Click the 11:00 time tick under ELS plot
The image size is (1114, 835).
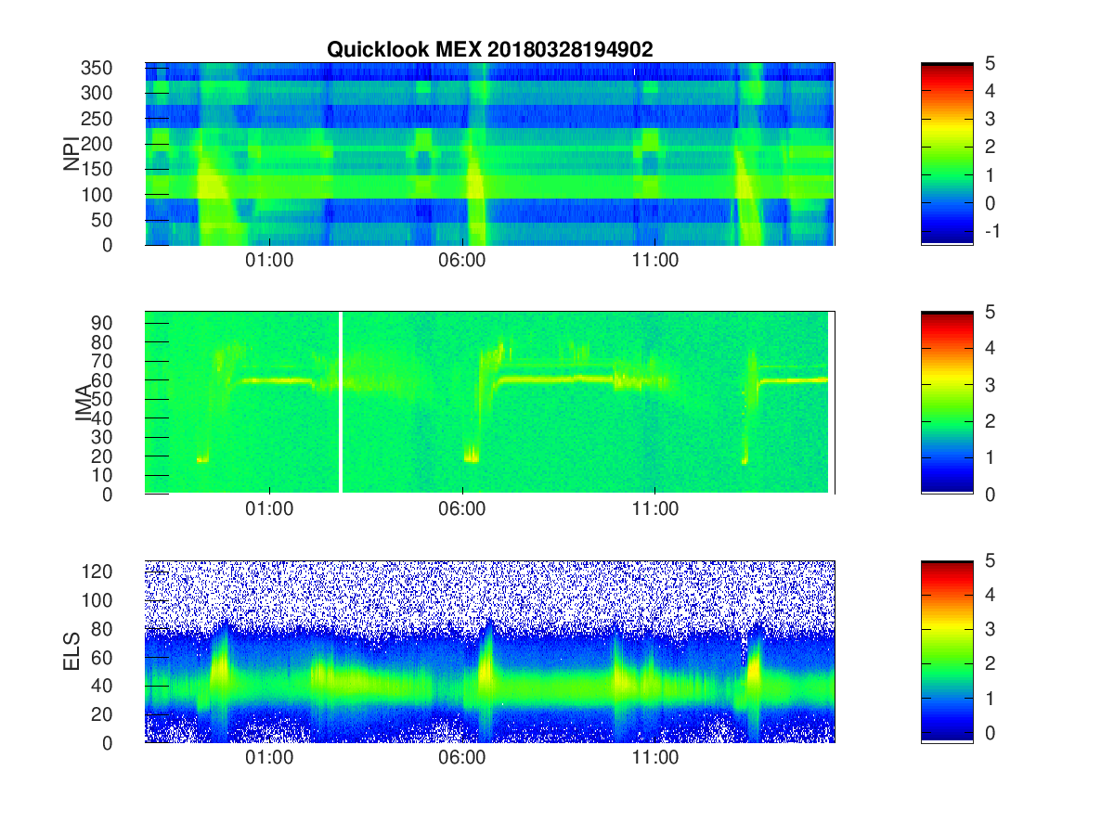pyautogui.click(x=655, y=758)
